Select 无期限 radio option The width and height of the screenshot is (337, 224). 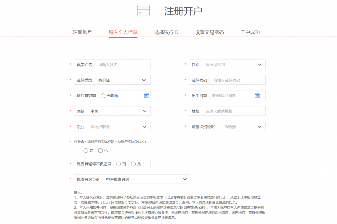click(x=103, y=96)
